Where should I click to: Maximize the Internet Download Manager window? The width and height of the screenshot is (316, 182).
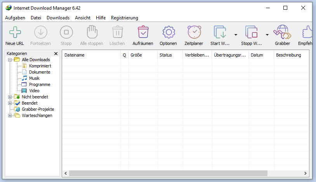pos(285,8)
